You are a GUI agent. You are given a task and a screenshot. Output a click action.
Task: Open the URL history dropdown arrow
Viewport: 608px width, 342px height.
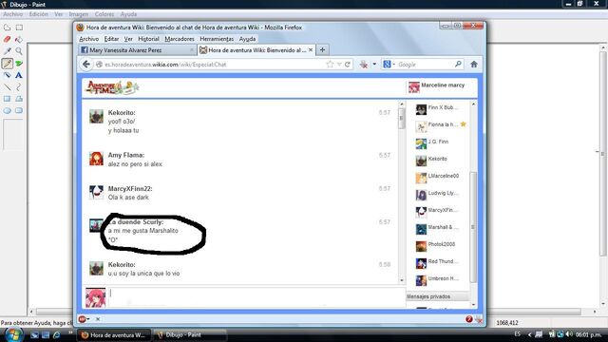pyautogui.click(x=339, y=65)
